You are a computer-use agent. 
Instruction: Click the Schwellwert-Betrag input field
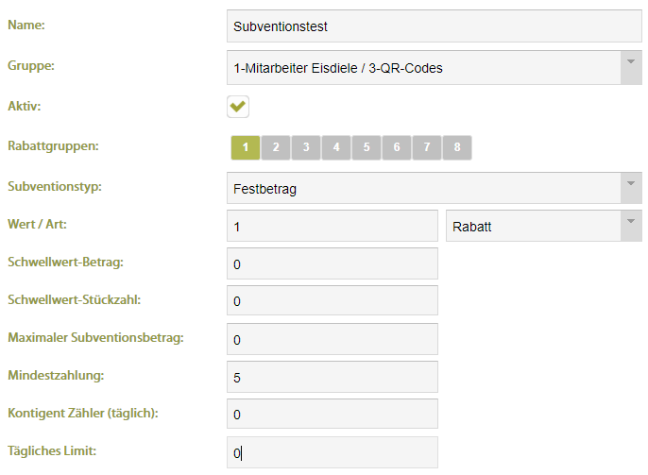[333, 263]
